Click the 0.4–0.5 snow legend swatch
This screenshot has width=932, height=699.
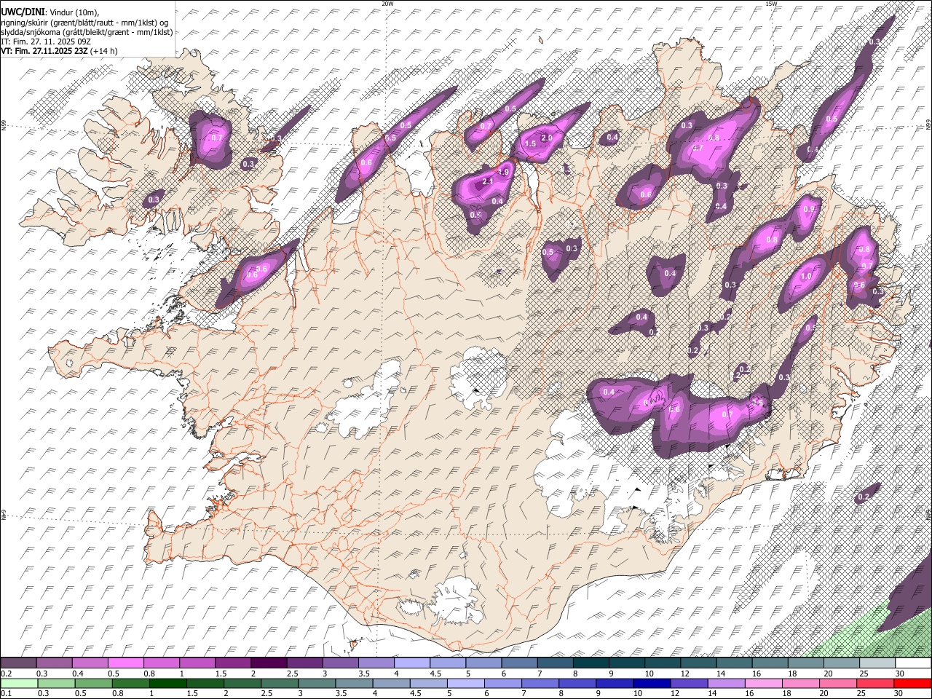tap(90, 663)
